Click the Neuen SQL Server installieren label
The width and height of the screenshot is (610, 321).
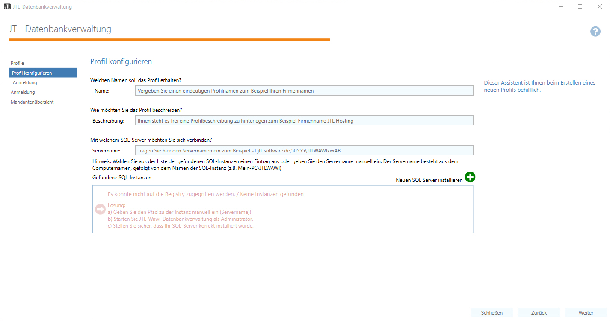pos(429,180)
